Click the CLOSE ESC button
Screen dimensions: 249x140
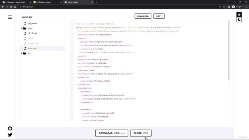(141, 133)
